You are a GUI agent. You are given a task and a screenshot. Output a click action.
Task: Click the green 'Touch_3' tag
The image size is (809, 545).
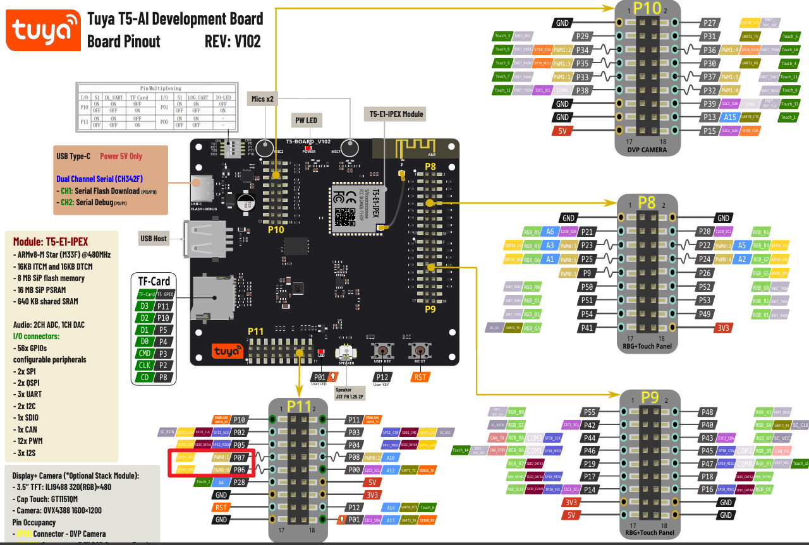503,36
